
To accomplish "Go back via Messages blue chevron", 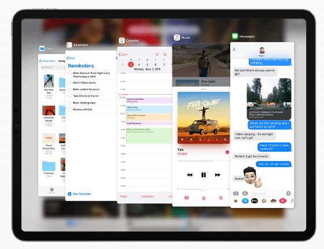I will tap(234, 50).
